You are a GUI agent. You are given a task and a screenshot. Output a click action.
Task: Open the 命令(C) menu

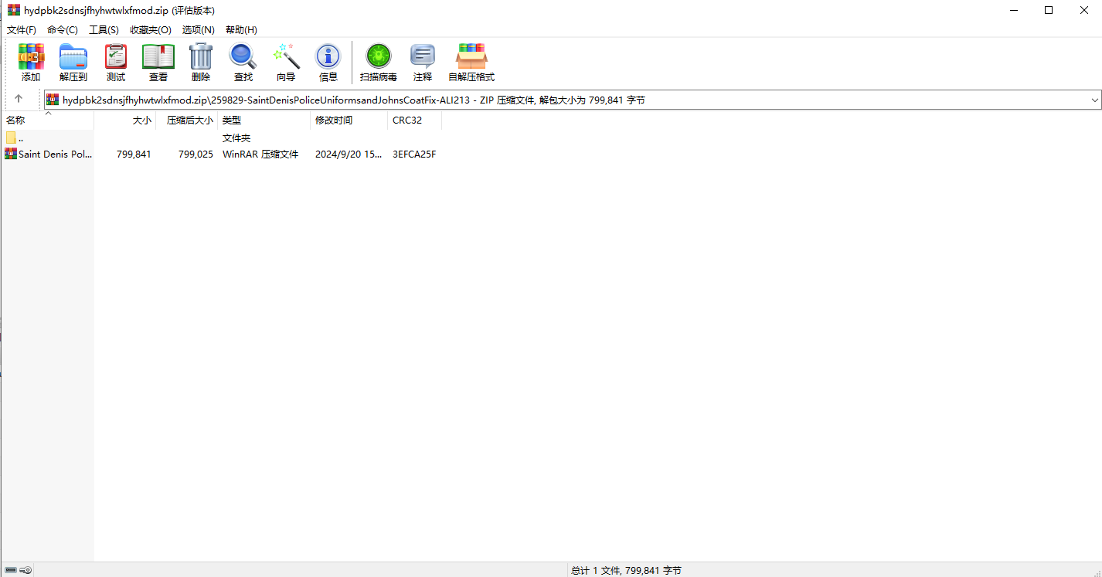(x=63, y=29)
